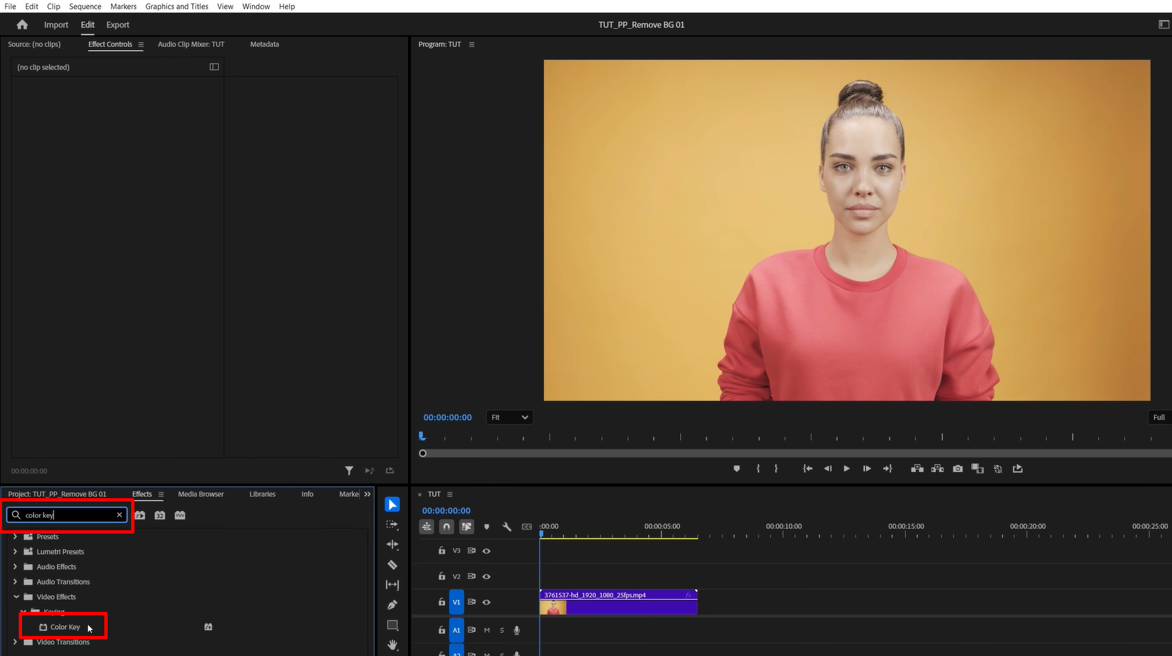Select the Track Select Forward tool
Viewport: 1172px width, 656px height.
392,525
